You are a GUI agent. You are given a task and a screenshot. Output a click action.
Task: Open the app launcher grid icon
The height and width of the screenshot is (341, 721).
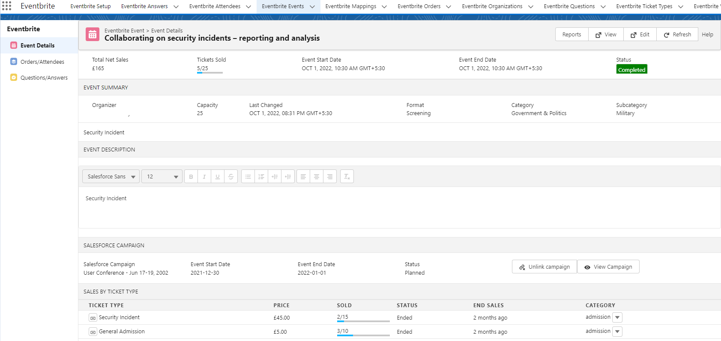(6, 6)
